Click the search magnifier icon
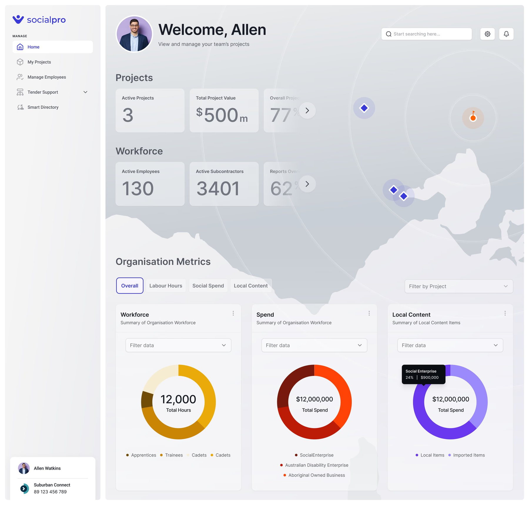 [x=389, y=34]
